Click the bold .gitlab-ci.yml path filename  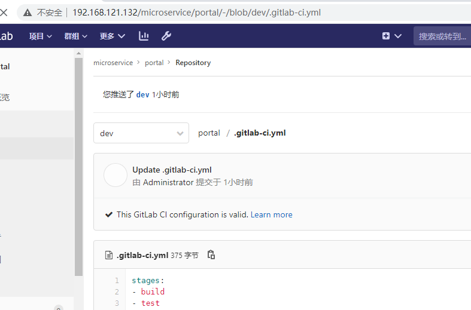[260, 133]
